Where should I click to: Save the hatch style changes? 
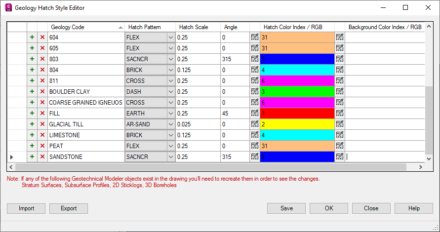pos(286,208)
